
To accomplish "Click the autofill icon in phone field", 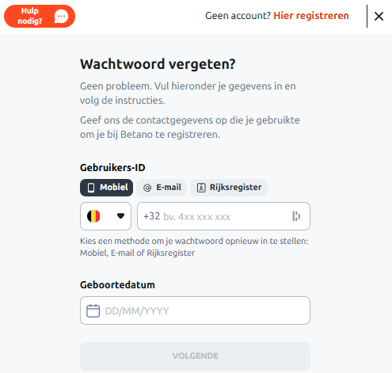I will (x=296, y=216).
